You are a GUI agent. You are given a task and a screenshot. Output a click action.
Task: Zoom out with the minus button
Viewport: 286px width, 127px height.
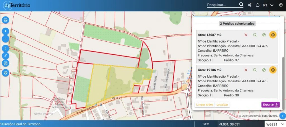tap(6, 39)
